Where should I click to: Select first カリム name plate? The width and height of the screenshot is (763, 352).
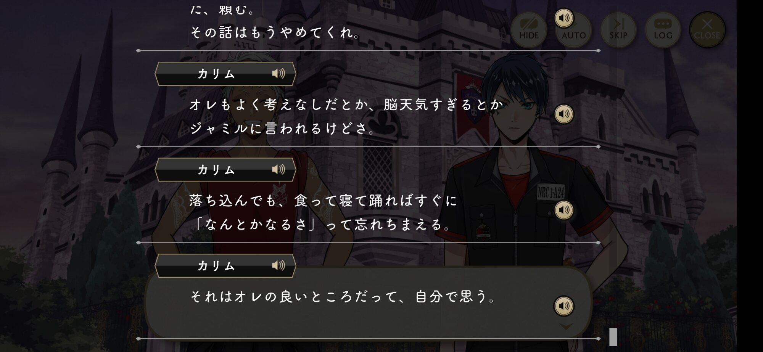225,74
